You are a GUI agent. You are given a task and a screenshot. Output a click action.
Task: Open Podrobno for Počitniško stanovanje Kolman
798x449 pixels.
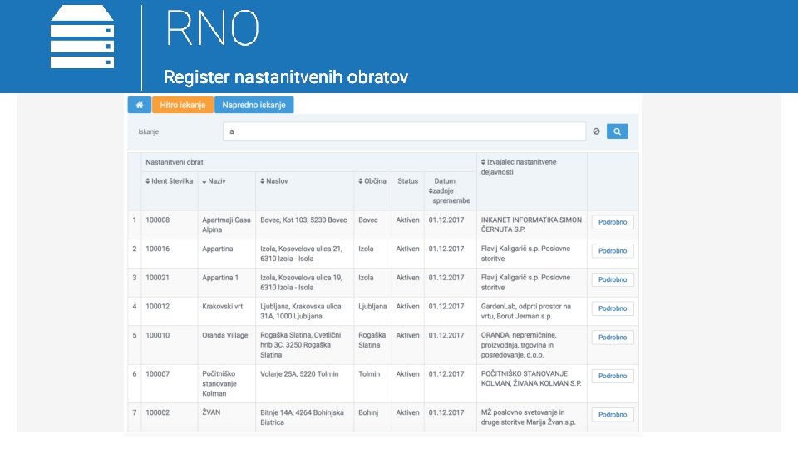pyautogui.click(x=613, y=376)
